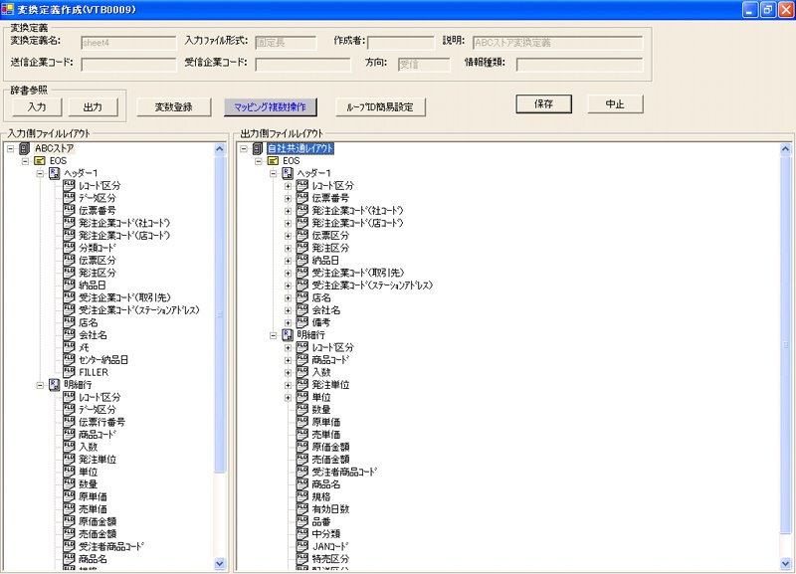
Task: Collapse the 自社共通レイアウト root node
Action: tap(244, 148)
